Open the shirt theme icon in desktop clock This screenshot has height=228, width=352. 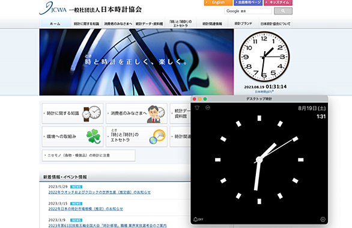197,108
